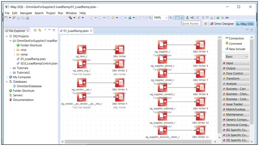Click the Print toolbar icon
Screen dimensions: 259x146
click(x=27, y=17)
